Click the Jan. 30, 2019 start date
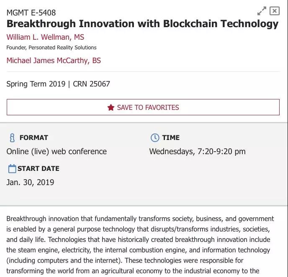This screenshot has width=288, height=277. (30, 182)
